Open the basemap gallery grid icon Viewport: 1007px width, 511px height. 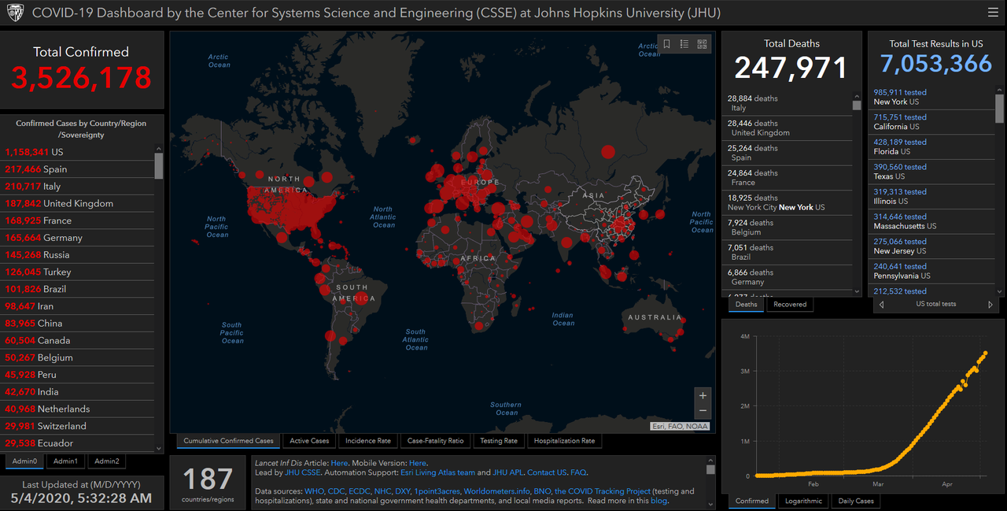(x=702, y=44)
